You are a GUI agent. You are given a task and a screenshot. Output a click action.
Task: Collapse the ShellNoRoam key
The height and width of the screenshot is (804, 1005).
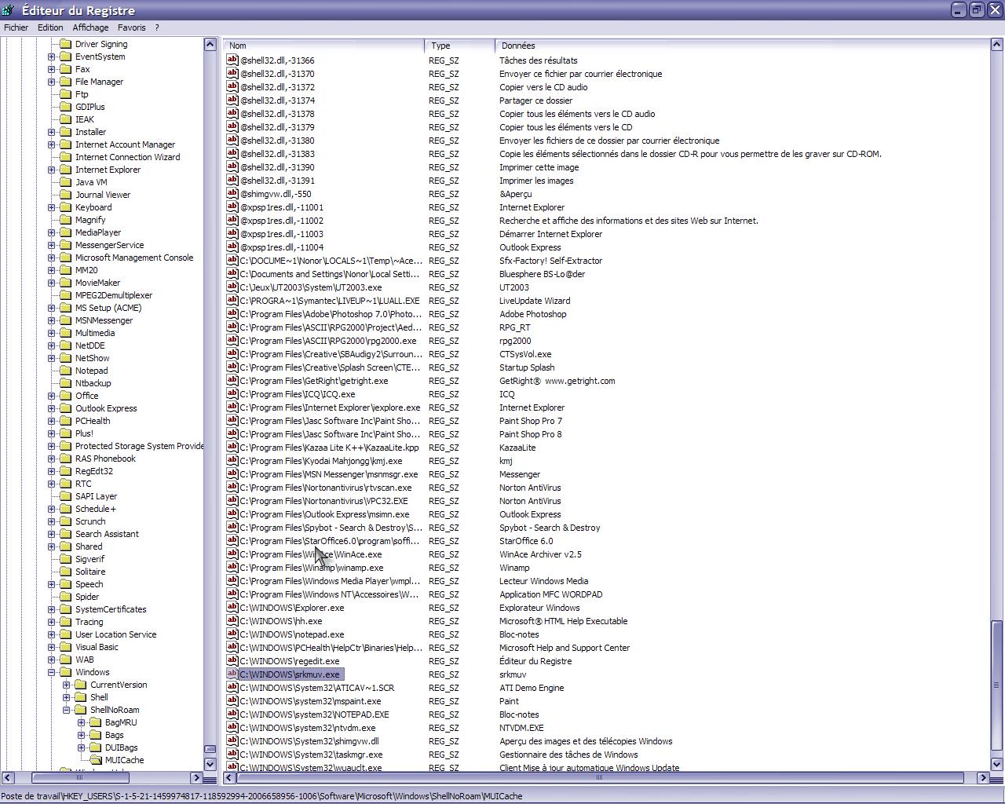(67, 710)
